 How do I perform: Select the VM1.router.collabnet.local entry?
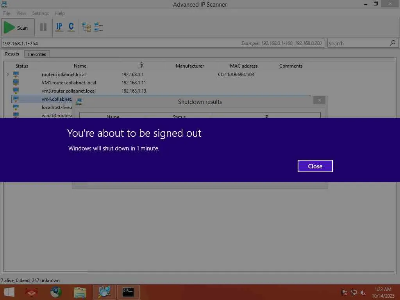click(x=69, y=83)
